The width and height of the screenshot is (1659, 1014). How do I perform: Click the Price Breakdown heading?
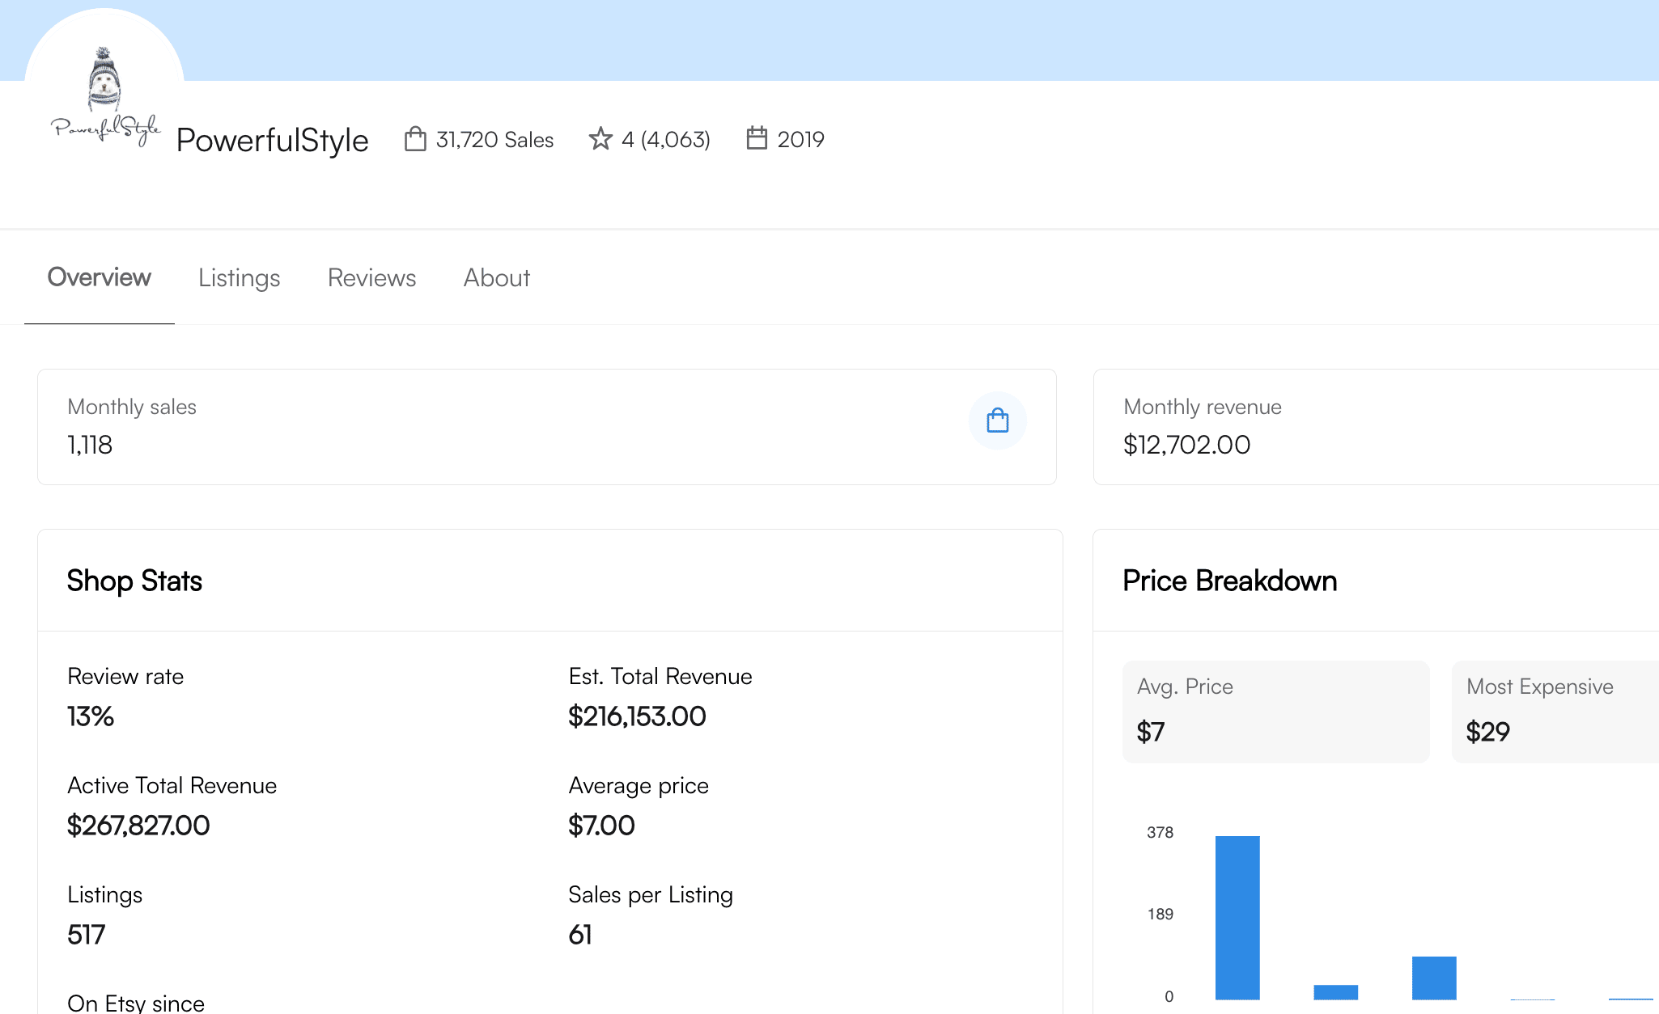[x=1229, y=581]
